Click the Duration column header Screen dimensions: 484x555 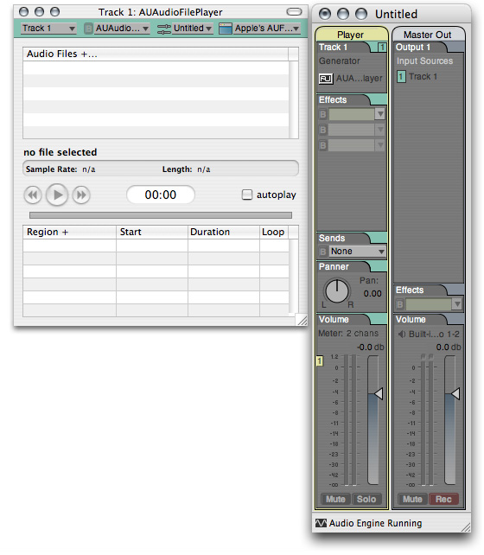(x=224, y=232)
